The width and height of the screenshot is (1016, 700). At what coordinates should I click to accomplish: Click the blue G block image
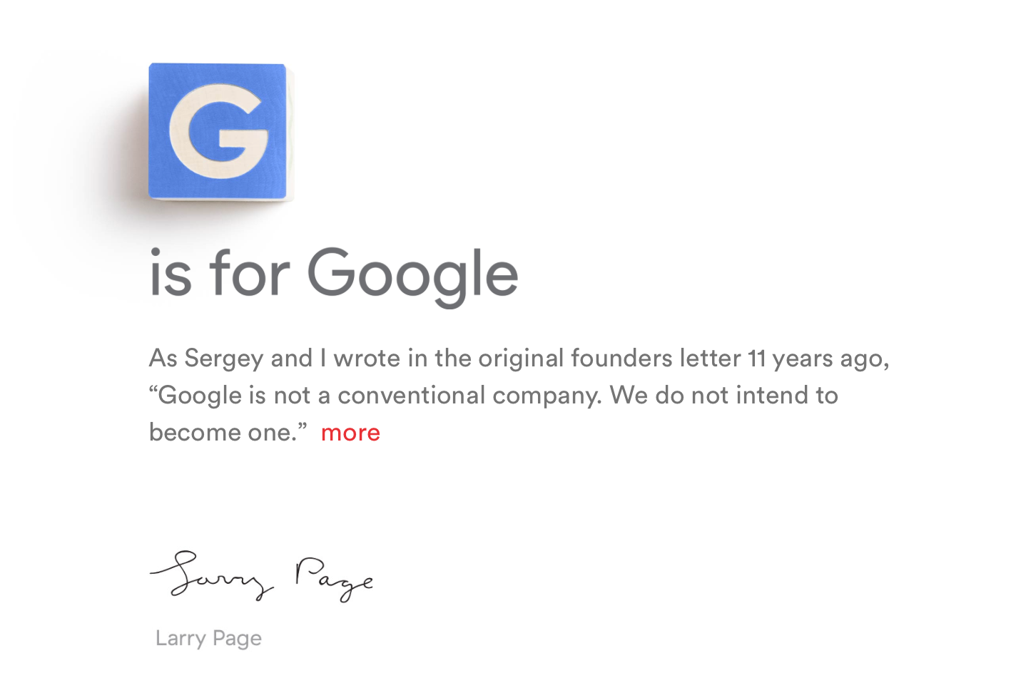pos(218,131)
